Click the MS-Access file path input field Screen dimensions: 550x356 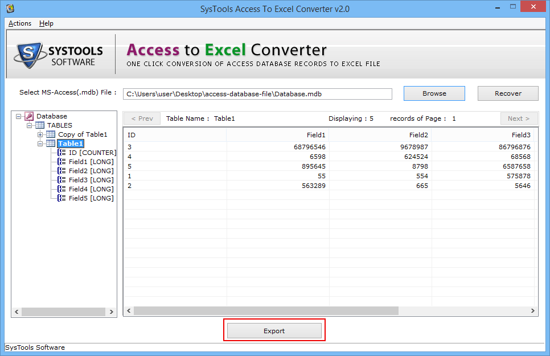click(257, 93)
